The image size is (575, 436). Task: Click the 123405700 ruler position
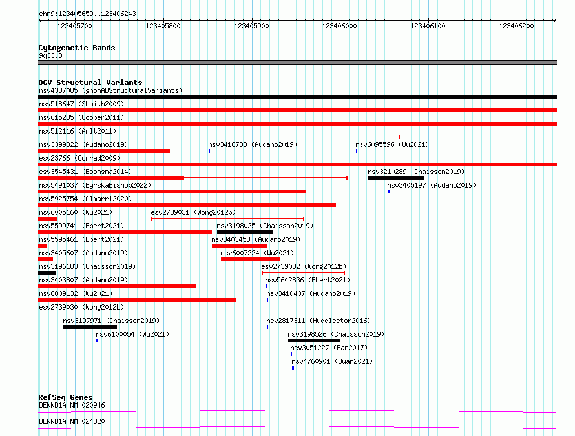pos(74,26)
